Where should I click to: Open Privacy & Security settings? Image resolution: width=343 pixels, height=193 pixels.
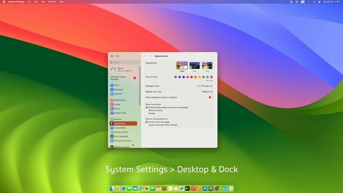tap(123, 140)
